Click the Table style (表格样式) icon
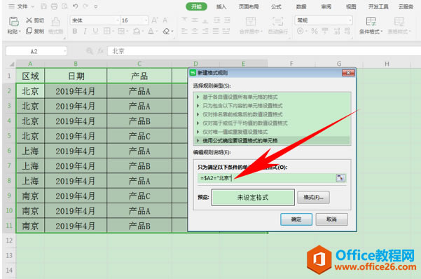The image size is (421, 279). click(x=399, y=22)
